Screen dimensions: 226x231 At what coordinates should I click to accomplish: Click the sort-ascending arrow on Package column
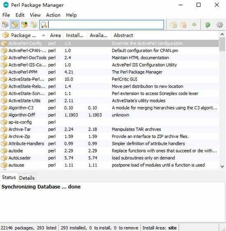pos(44,35)
